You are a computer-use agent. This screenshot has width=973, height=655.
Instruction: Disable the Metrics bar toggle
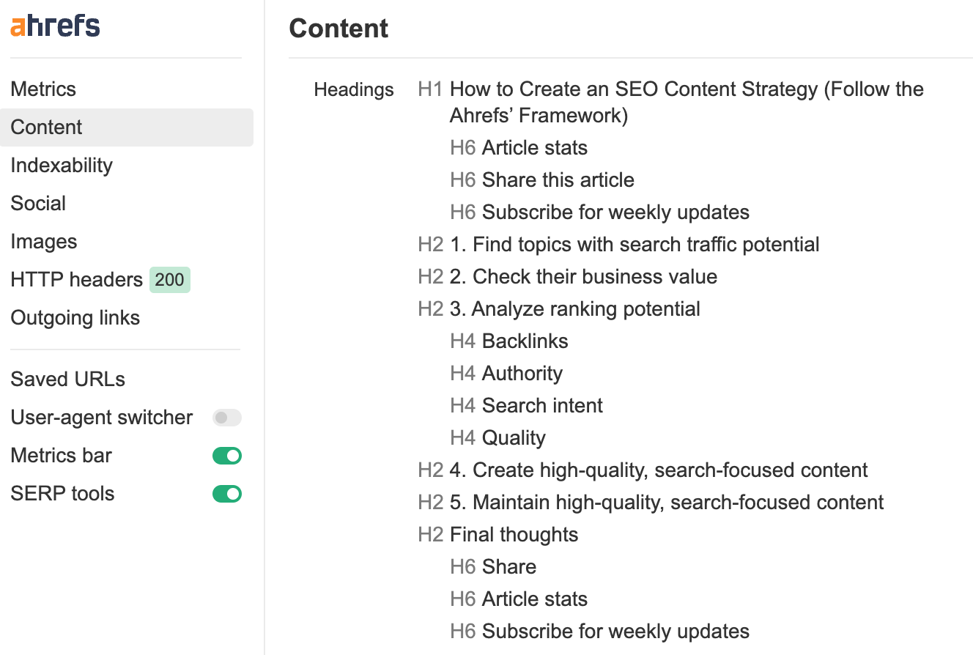tap(226, 455)
